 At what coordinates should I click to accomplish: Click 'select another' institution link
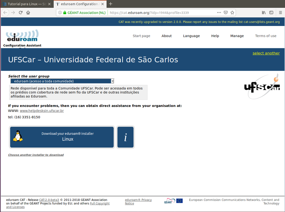(x=266, y=53)
